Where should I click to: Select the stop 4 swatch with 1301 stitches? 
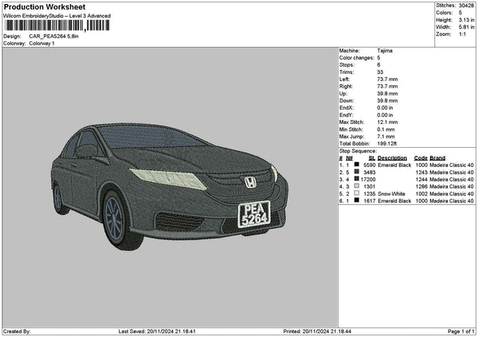(356, 186)
